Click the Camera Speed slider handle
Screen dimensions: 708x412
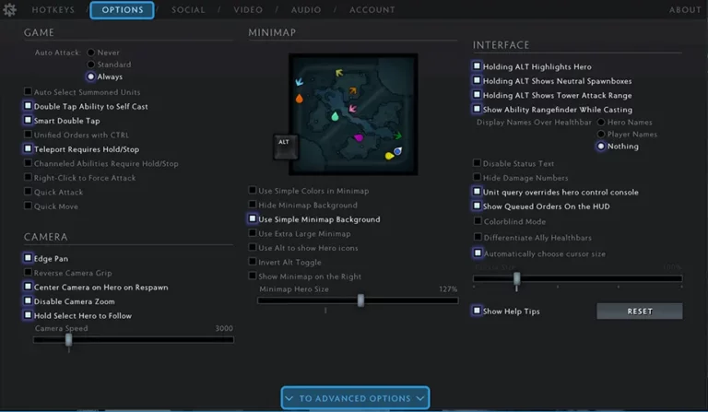pos(68,340)
